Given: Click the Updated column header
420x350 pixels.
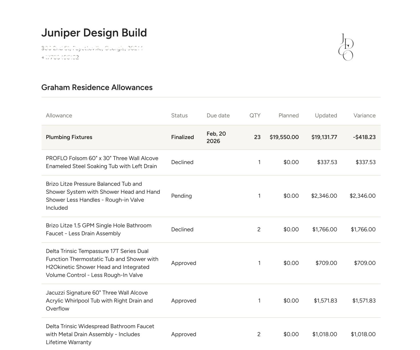Looking at the screenshot, I should 326,115.
